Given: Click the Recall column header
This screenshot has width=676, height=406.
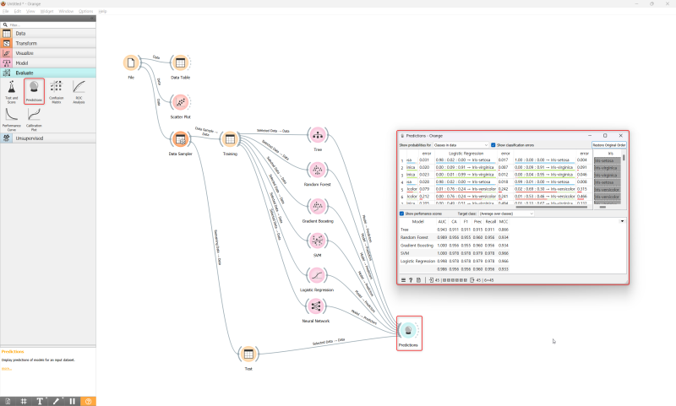Looking at the screenshot, I should (x=491, y=222).
